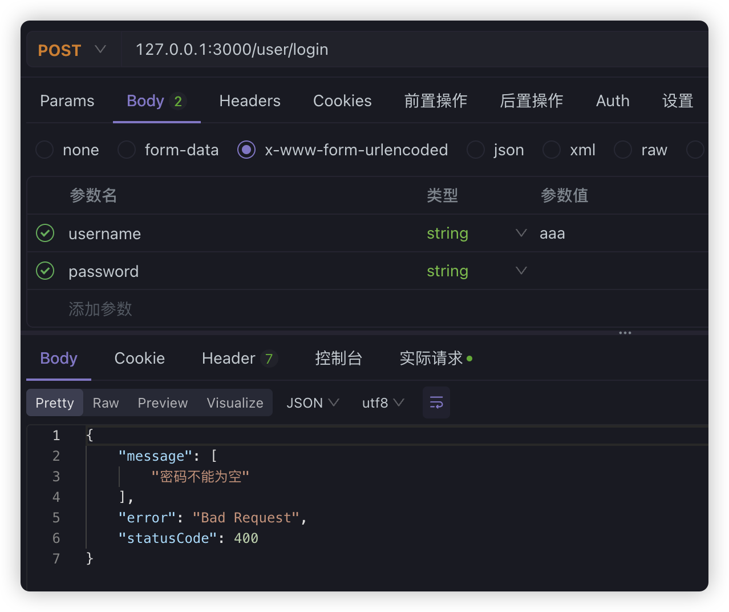Switch to the response Cookie tab
This screenshot has height=612, width=729.
(x=140, y=359)
